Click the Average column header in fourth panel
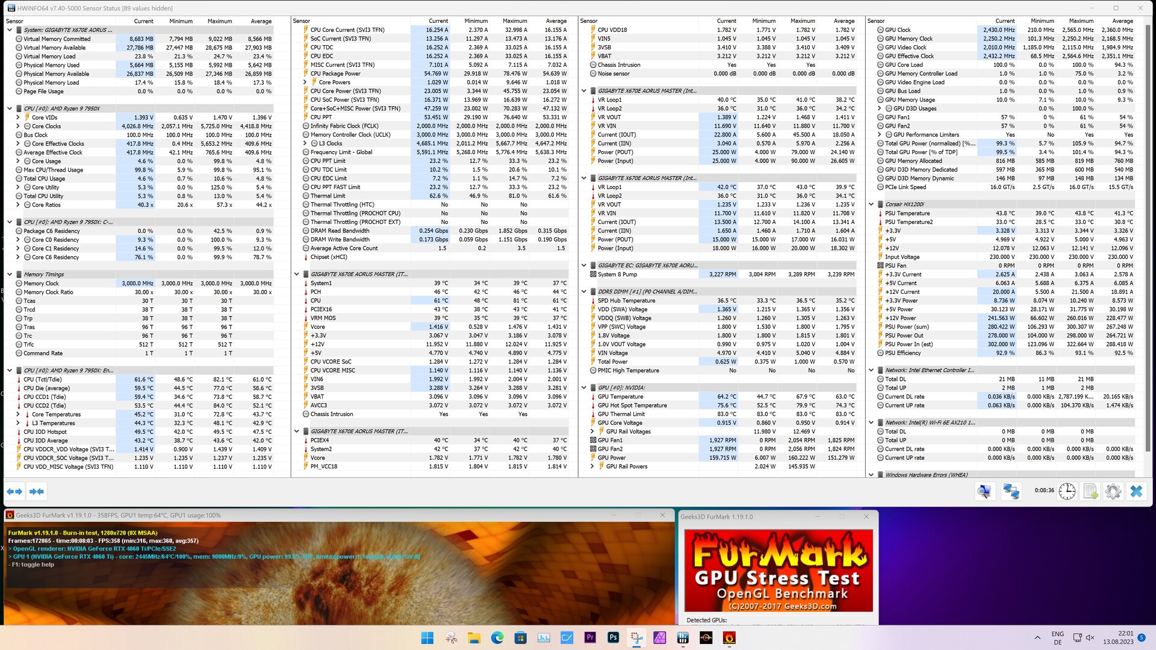The height and width of the screenshot is (650, 1156). click(1122, 21)
